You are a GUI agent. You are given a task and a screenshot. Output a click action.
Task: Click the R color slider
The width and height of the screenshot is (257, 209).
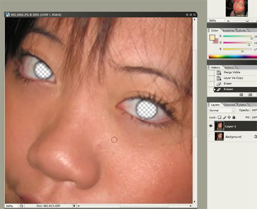pyautogui.click(x=237, y=36)
